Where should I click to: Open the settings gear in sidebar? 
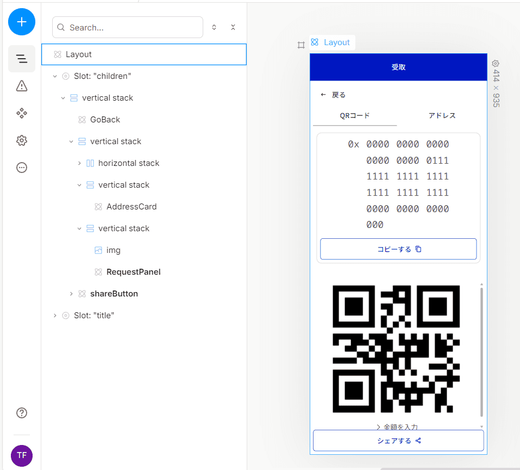tap(22, 140)
